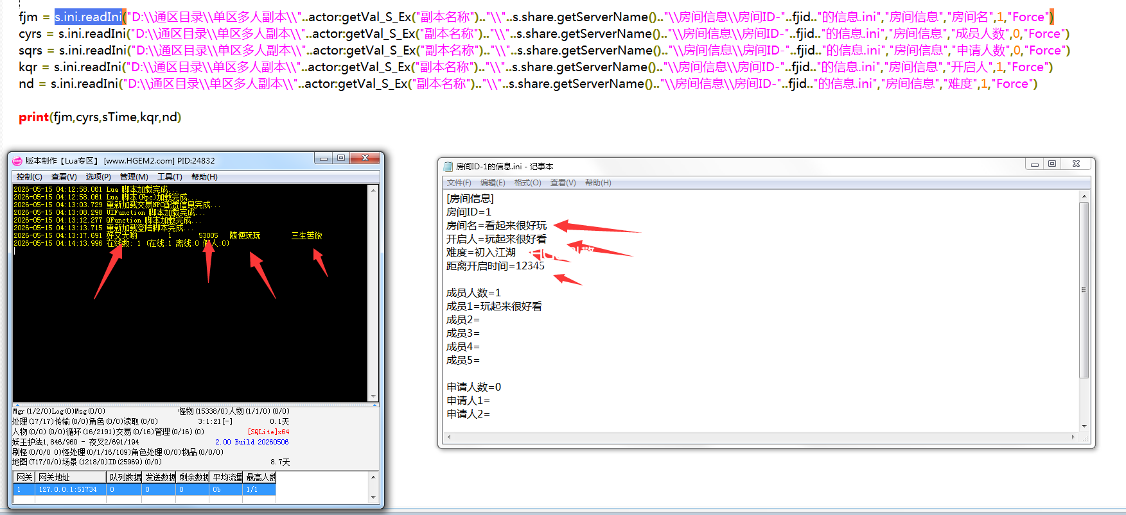This screenshot has width=1126, height=515.
Task: Click gateway table scroll-up arrow
Action: pos(373,477)
